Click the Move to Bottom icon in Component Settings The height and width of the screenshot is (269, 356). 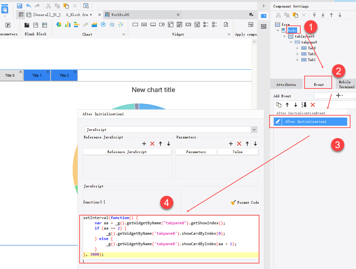[323, 15]
